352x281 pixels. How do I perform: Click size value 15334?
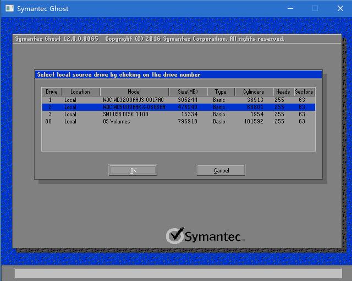coord(189,114)
